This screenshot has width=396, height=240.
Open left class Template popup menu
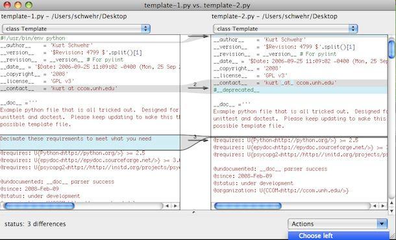coord(76,29)
